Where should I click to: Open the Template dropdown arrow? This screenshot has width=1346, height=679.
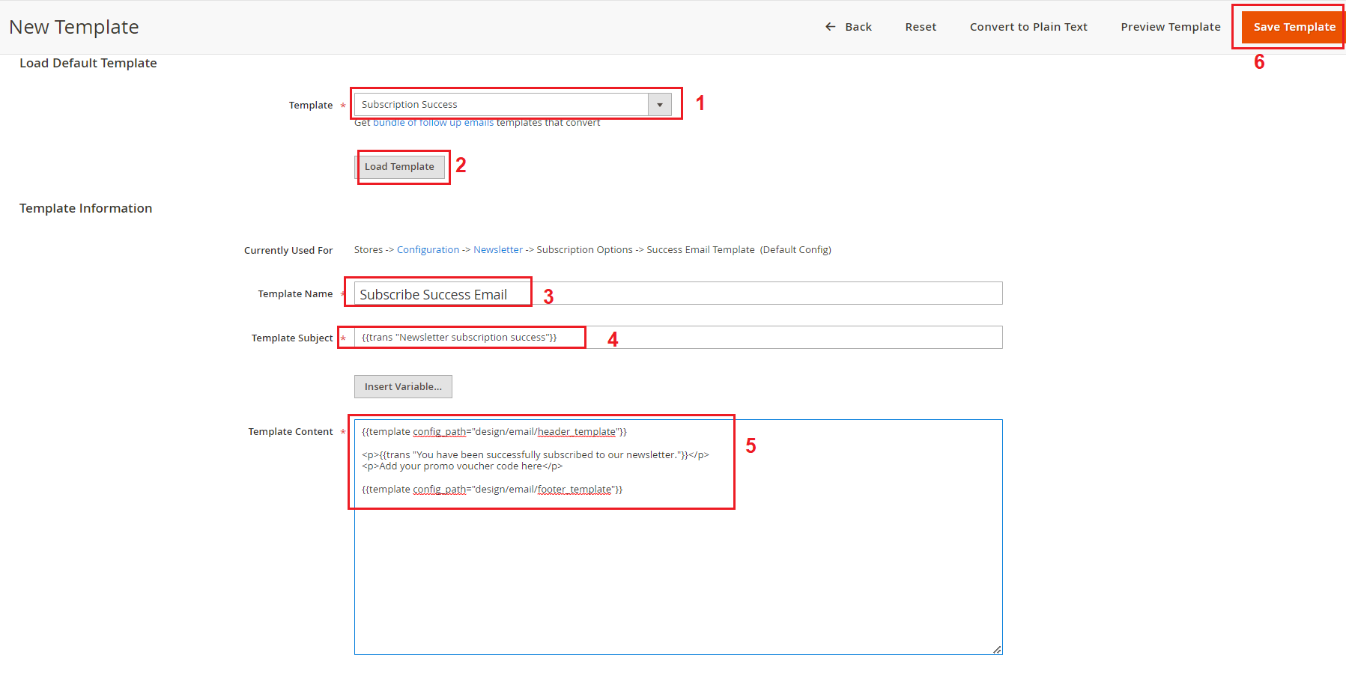pos(660,105)
